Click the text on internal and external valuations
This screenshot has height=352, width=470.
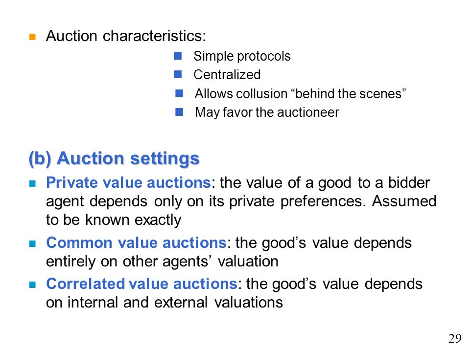[x=164, y=302]
